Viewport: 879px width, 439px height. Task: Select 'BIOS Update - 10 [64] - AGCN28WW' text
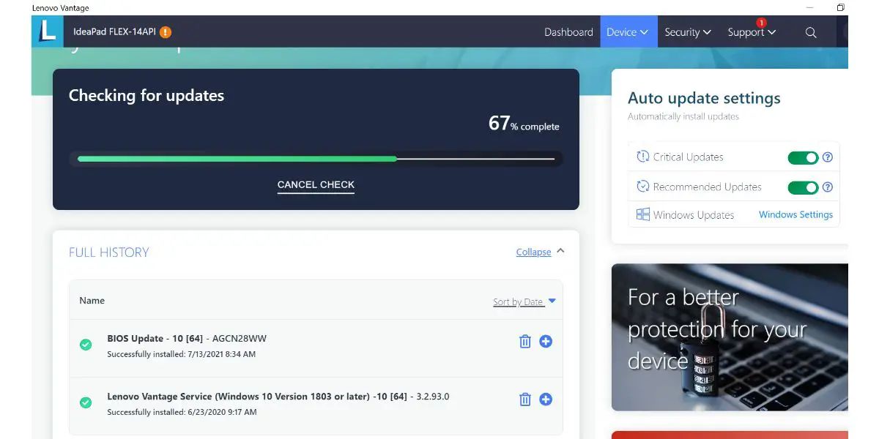187,339
